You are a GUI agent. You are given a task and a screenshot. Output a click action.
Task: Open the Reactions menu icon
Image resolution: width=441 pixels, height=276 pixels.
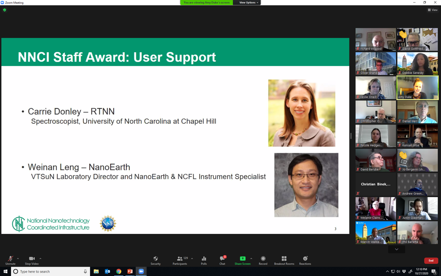(x=305, y=259)
